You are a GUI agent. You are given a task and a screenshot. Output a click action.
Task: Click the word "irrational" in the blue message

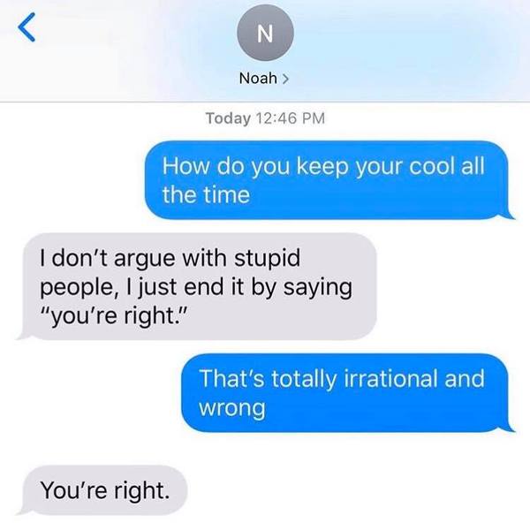coord(390,378)
